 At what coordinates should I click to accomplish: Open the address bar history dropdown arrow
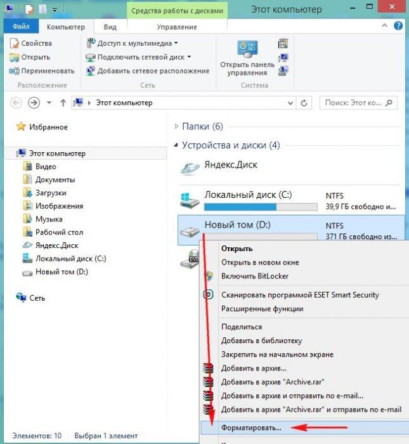(x=290, y=103)
